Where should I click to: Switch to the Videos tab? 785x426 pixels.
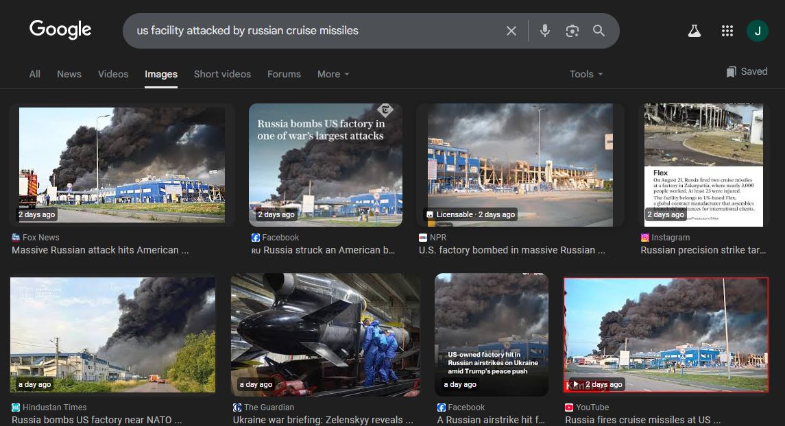pyautogui.click(x=113, y=74)
